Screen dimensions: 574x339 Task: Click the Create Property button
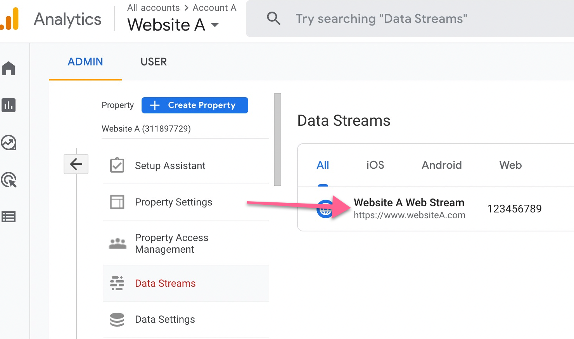195,105
